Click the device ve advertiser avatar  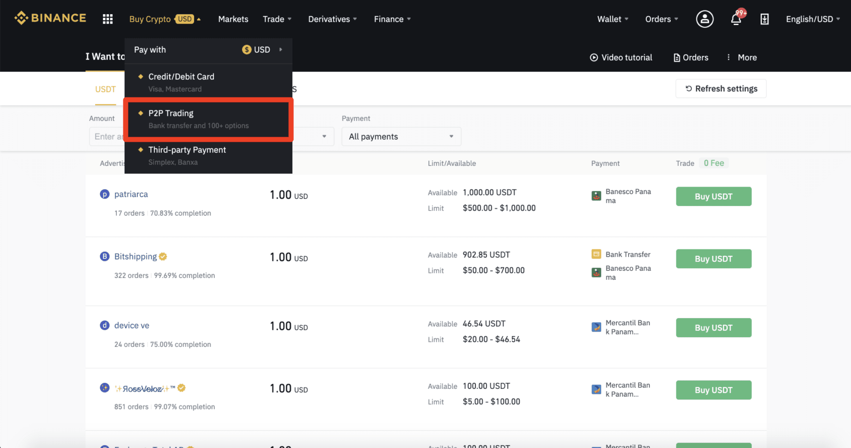click(x=105, y=325)
